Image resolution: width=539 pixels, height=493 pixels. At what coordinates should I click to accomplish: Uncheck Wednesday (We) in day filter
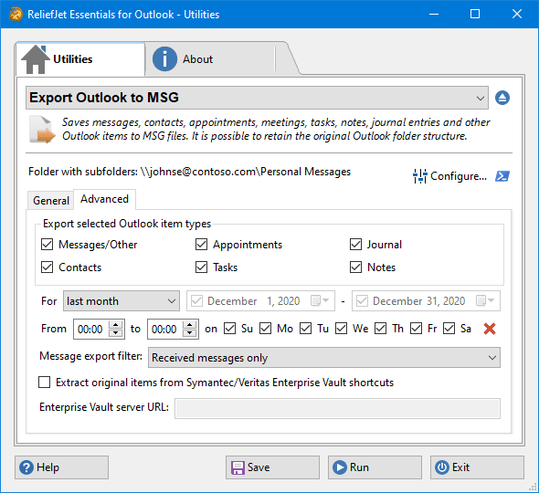tap(342, 329)
